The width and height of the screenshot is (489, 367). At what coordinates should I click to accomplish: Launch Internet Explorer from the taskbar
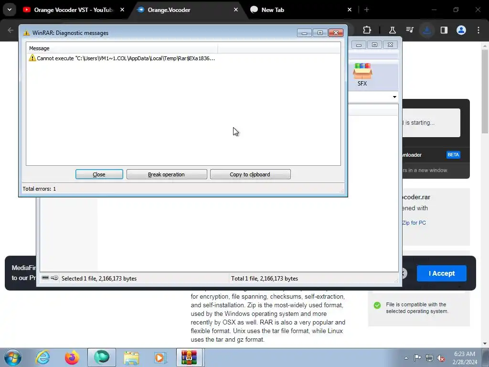coord(43,357)
